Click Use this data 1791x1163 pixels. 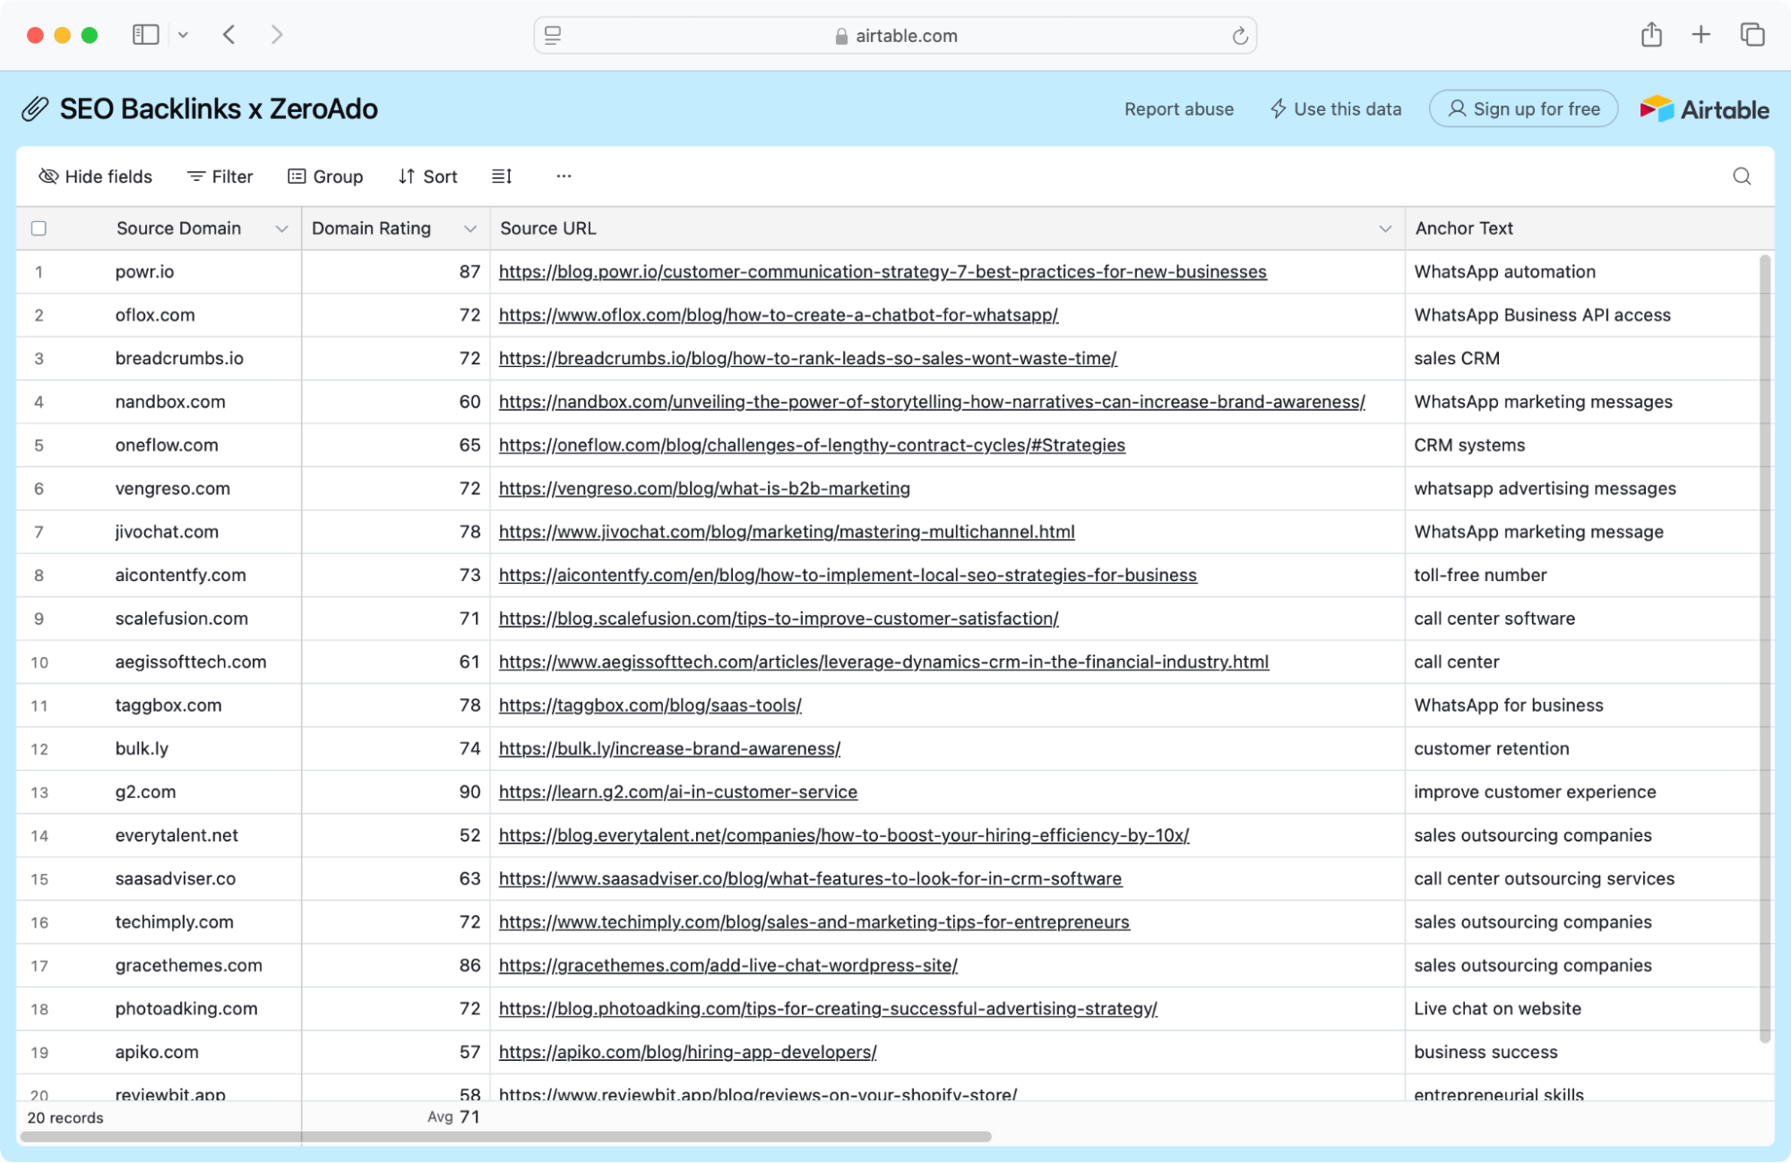pos(1335,108)
